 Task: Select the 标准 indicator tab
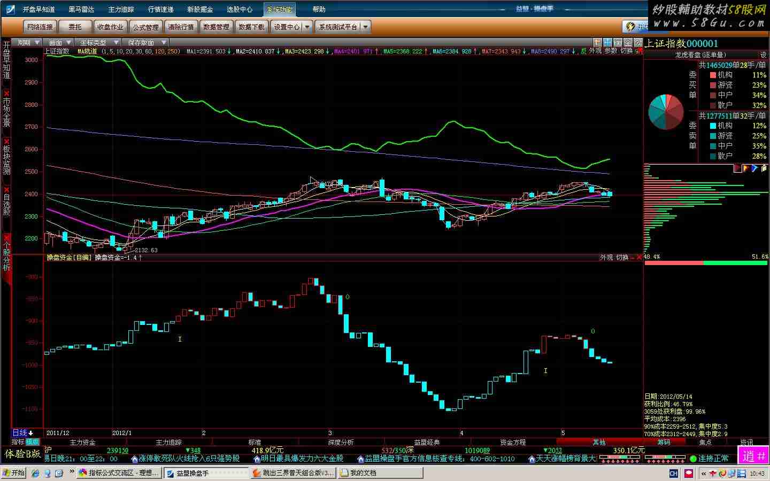click(x=255, y=443)
